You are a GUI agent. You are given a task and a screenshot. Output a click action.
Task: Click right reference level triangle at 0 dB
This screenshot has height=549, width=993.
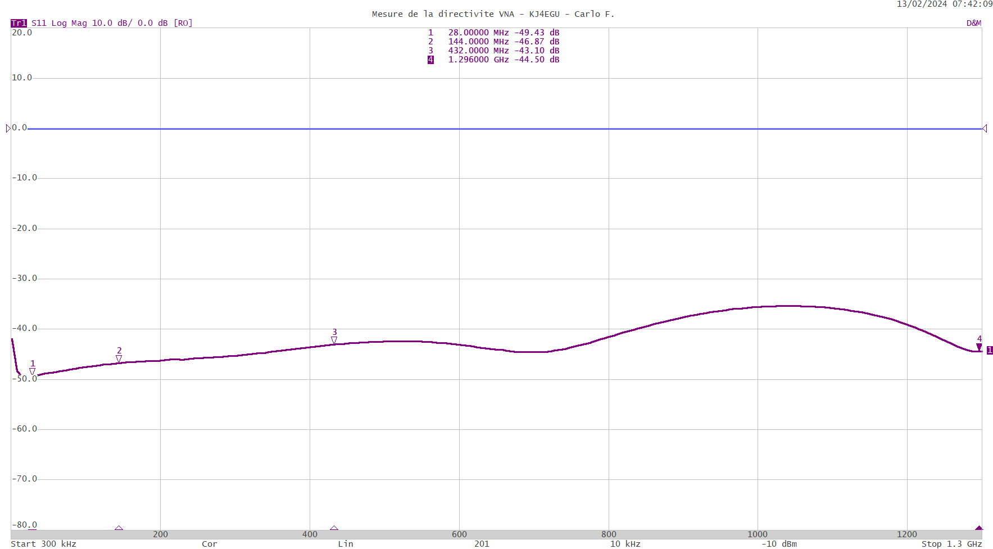tap(985, 129)
